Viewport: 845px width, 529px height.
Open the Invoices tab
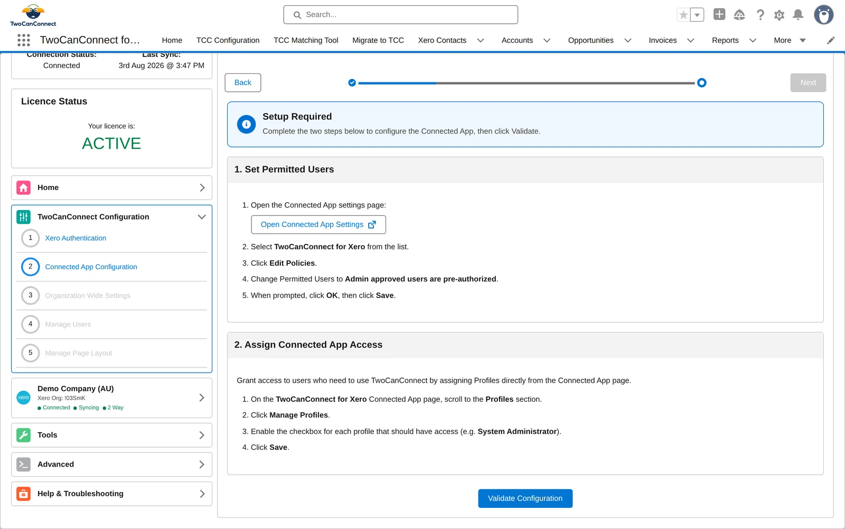662,40
